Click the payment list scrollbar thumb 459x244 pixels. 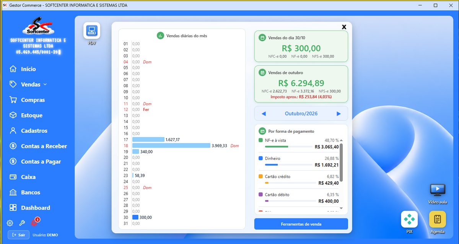click(x=341, y=162)
